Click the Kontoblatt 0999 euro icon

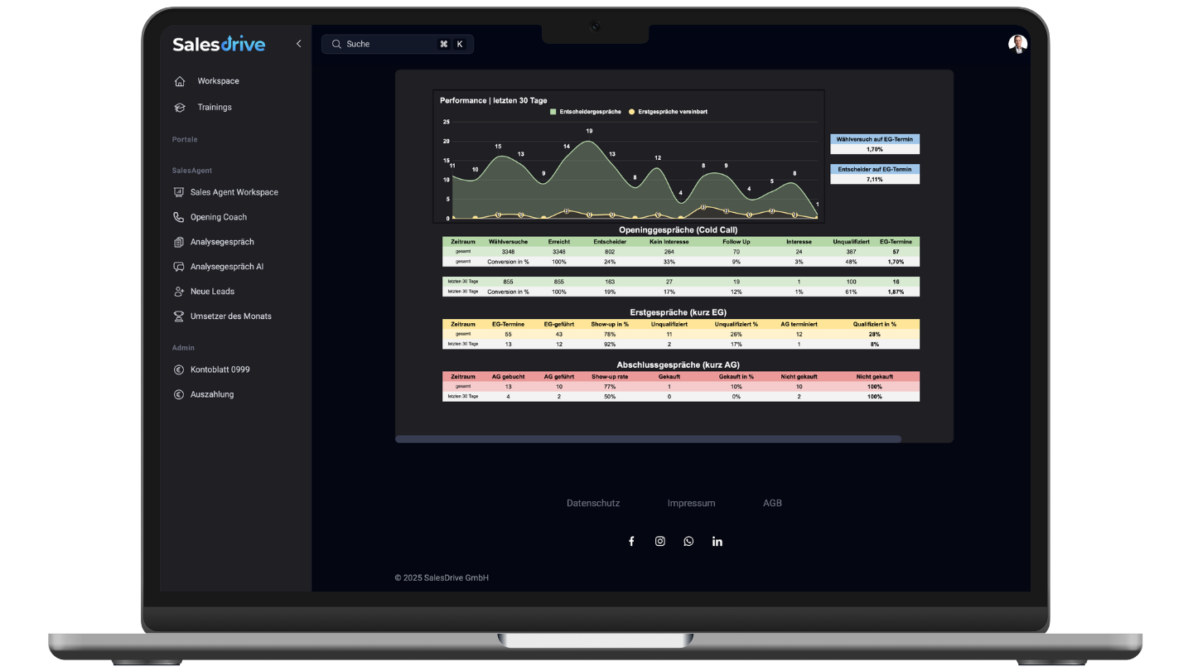coord(178,369)
